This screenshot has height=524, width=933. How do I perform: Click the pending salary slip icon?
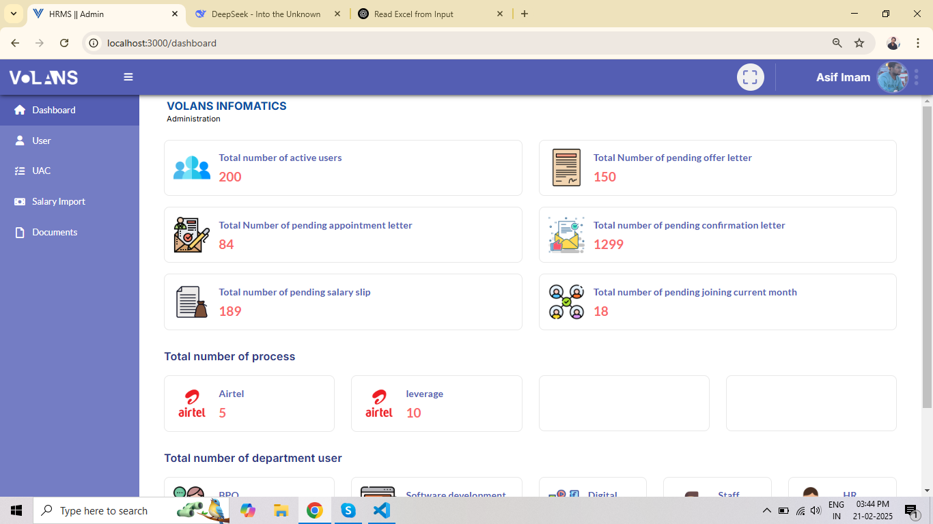coord(192,302)
